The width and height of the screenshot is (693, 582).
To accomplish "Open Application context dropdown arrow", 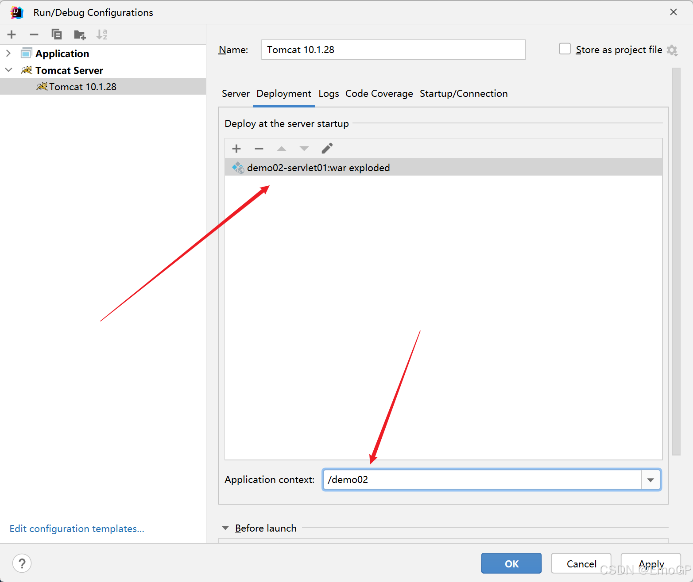I will (650, 480).
